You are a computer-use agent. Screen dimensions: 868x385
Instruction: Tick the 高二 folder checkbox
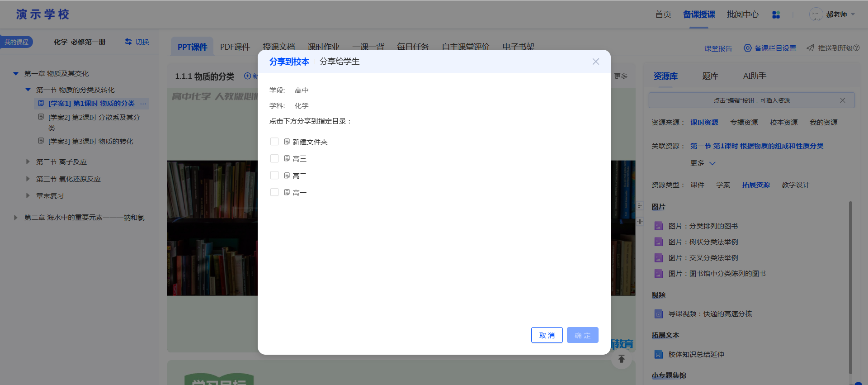point(274,175)
